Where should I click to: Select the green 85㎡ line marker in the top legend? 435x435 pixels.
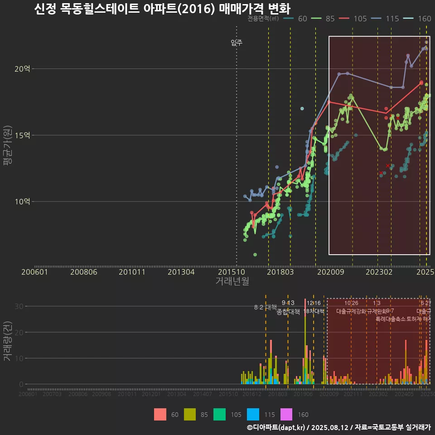[317, 19]
